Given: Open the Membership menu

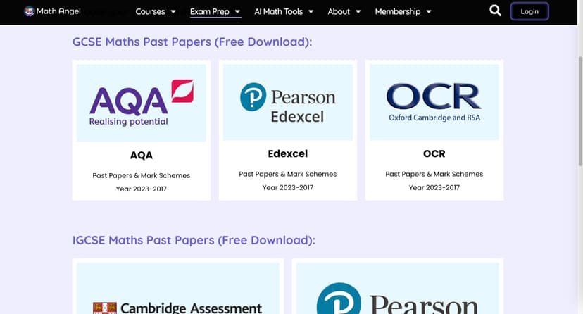Looking at the screenshot, I should pyautogui.click(x=403, y=12).
